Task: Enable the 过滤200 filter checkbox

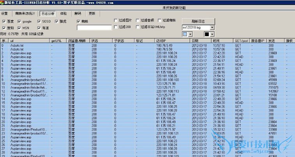Action: click(x=116, y=27)
